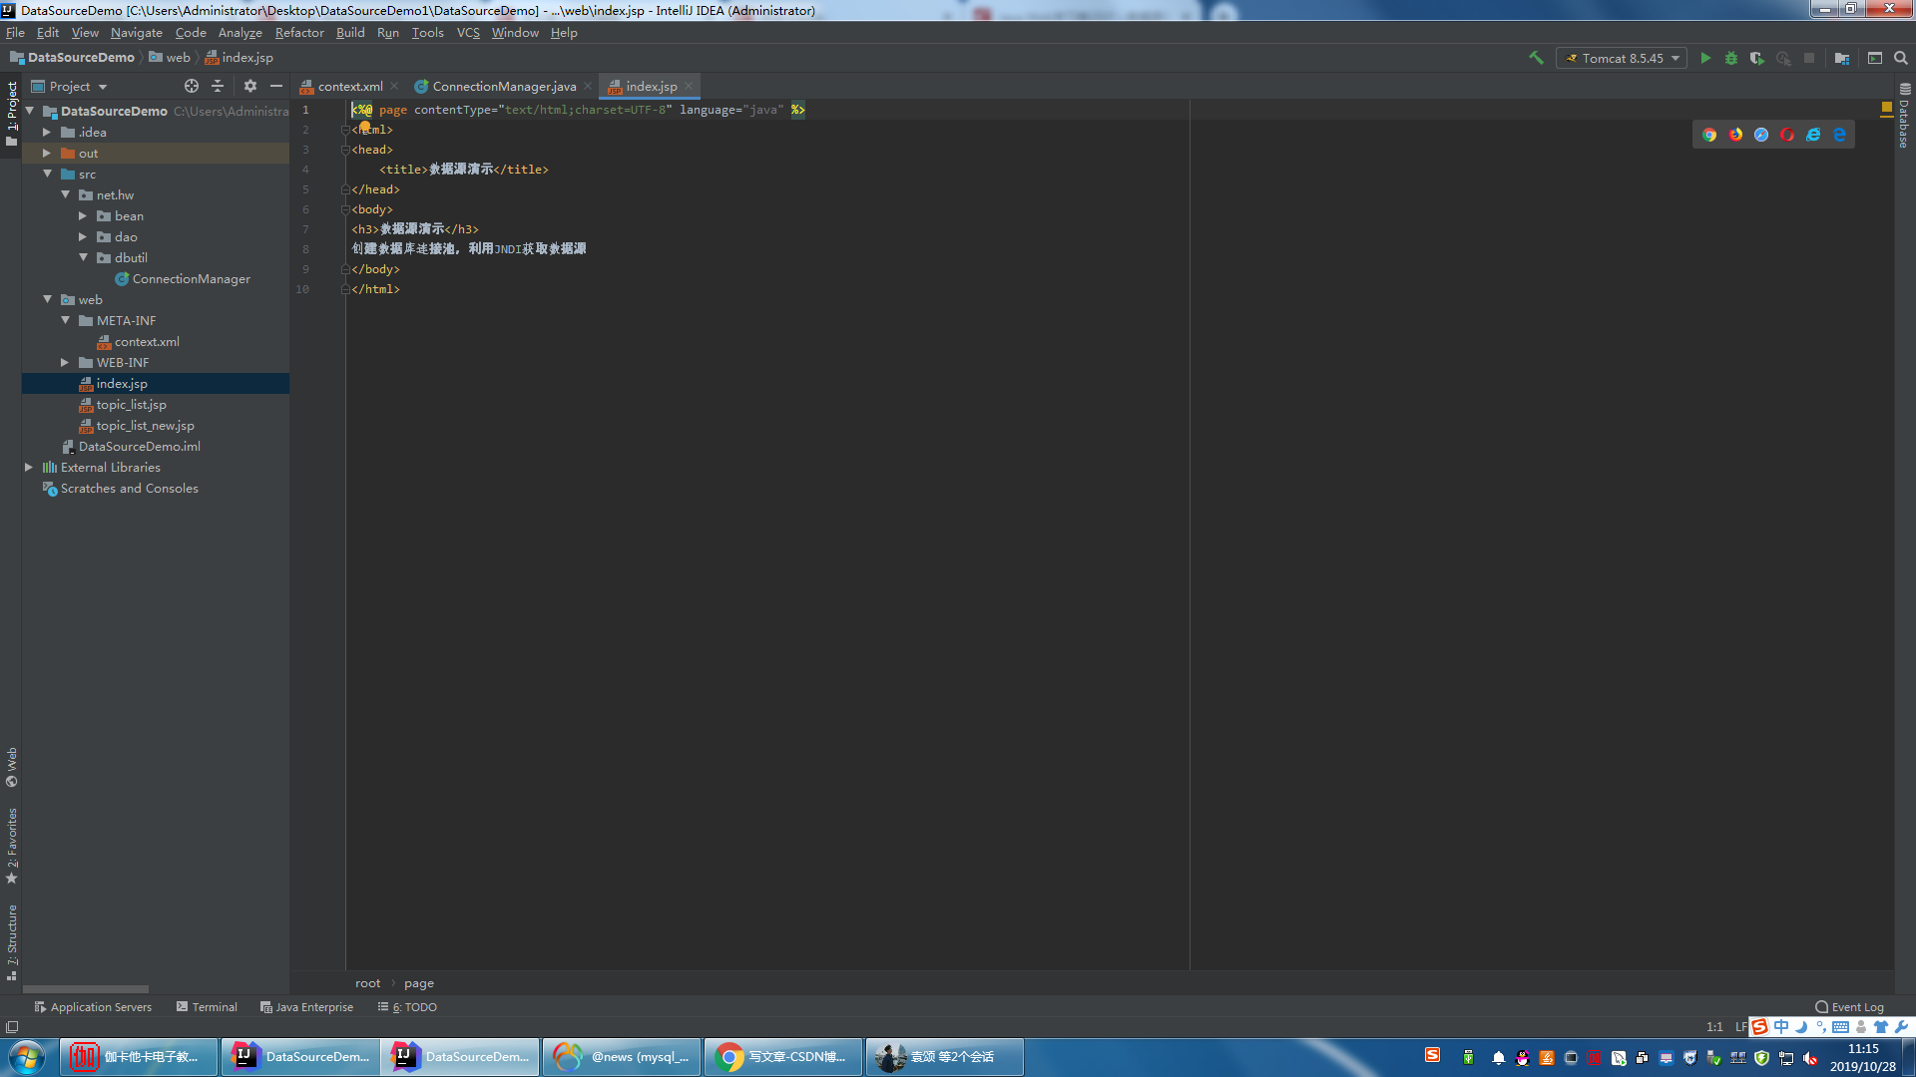This screenshot has width=1916, height=1077.
Task: Select topic_list.jsp in project tree
Action: click(131, 404)
